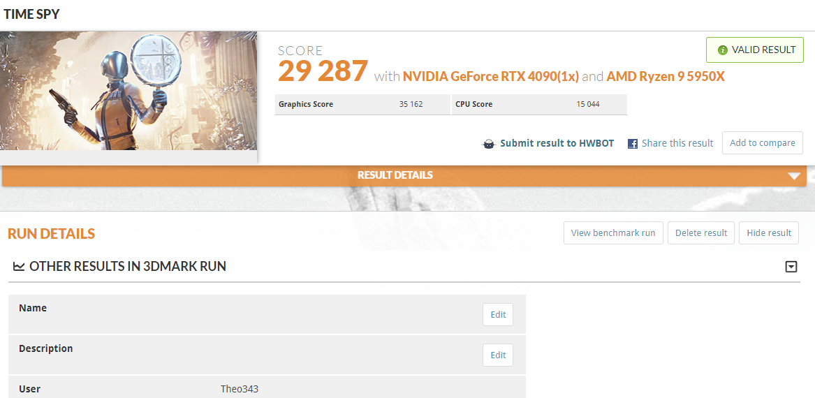
Task: Edit the Name field
Action: point(498,314)
